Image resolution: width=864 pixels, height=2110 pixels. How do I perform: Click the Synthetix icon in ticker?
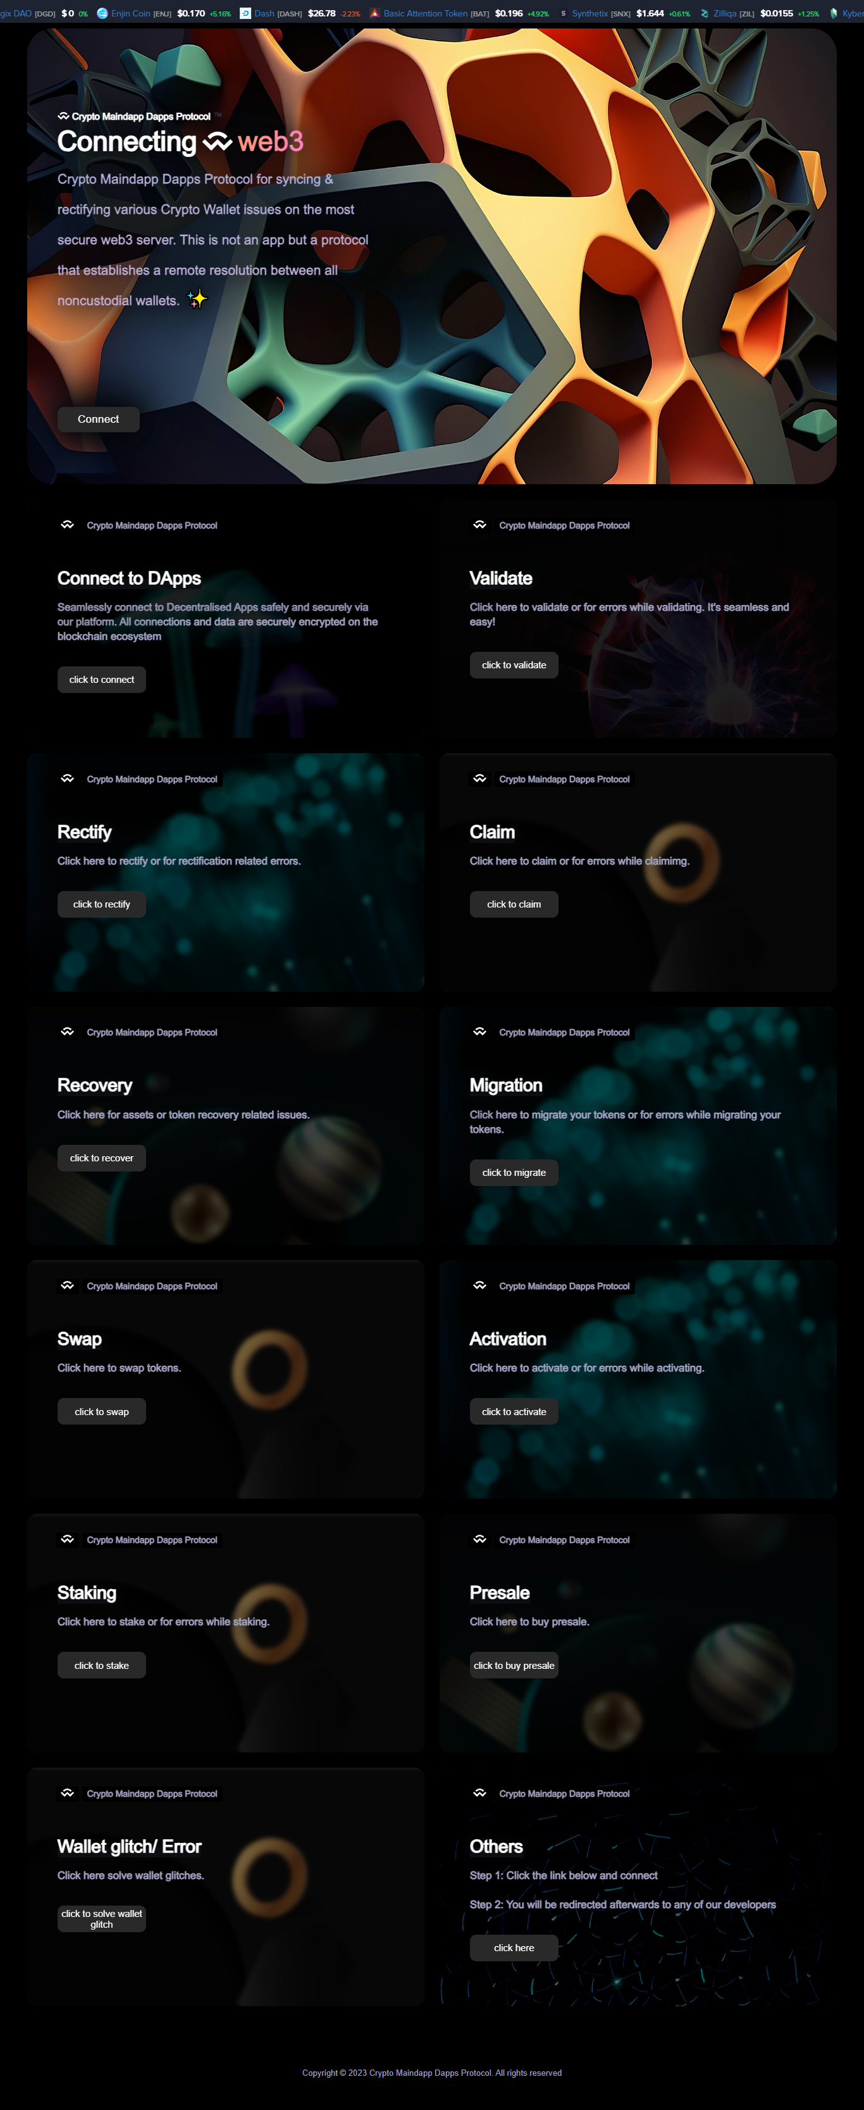click(x=564, y=13)
